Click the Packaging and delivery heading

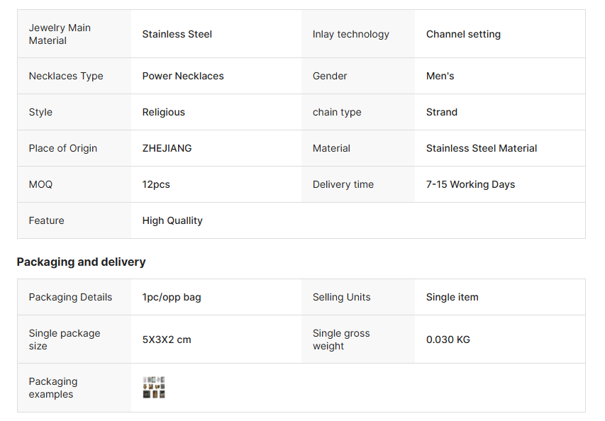81,262
